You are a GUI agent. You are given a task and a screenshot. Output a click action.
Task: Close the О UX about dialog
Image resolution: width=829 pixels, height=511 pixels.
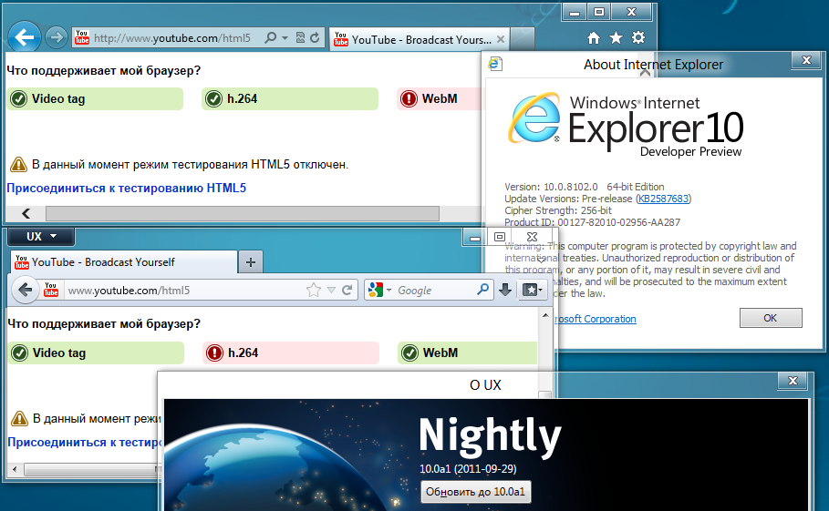793,381
